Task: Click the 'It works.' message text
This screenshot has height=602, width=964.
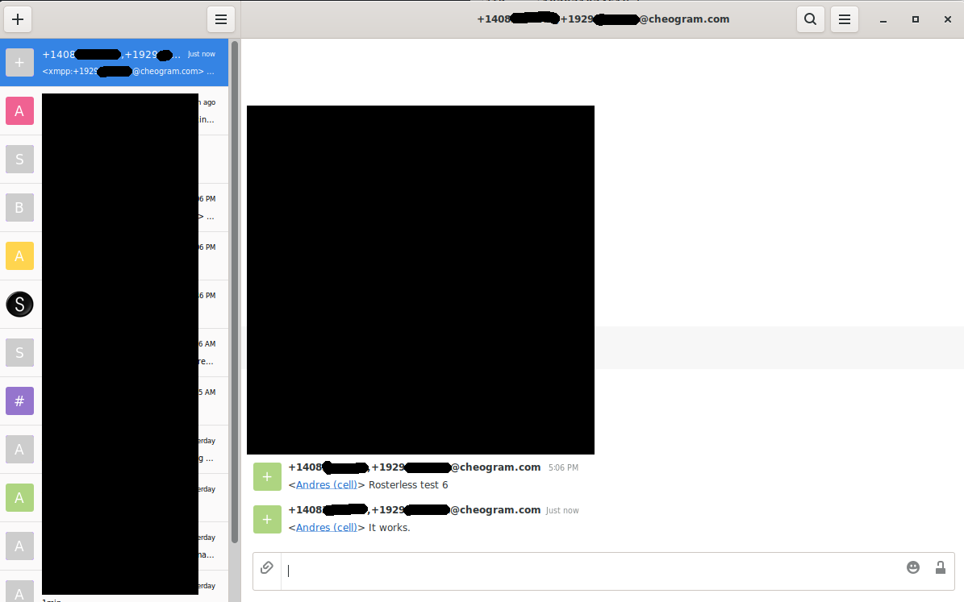Action: pyautogui.click(x=389, y=528)
